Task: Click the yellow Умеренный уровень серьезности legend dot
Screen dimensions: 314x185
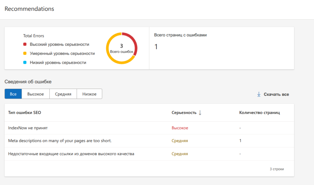Action: click(x=25, y=53)
